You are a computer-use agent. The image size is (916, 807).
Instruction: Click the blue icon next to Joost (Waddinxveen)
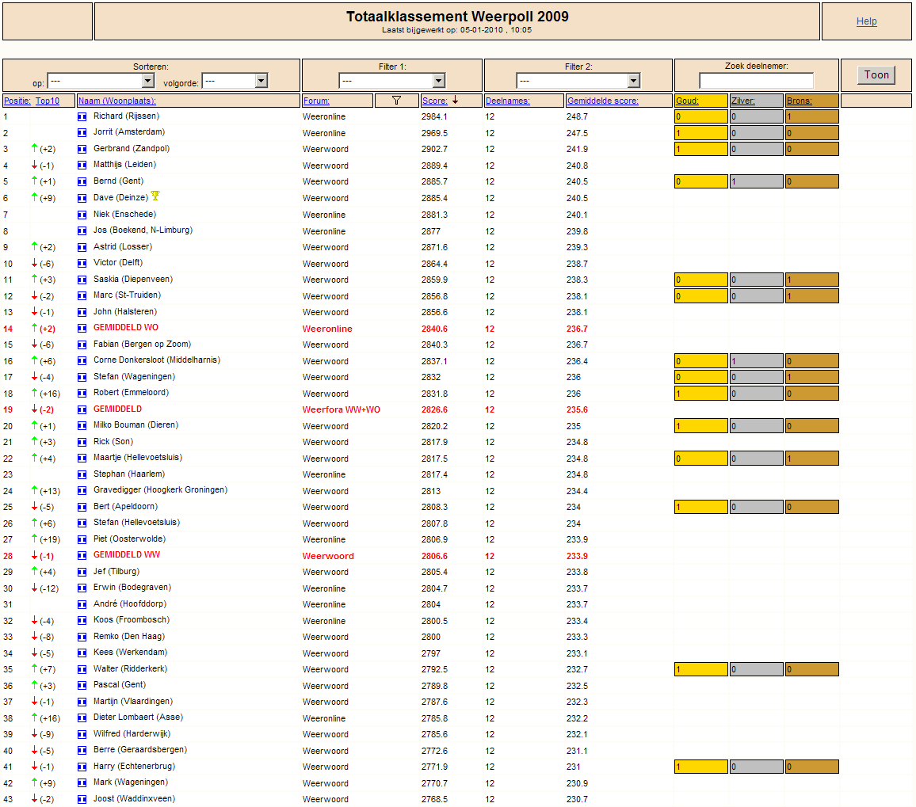pyautogui.click(x=82, y=799)
